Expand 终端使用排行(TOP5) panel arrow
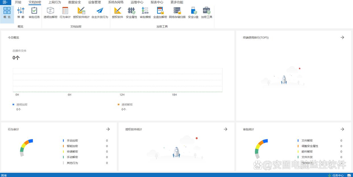 342,37
